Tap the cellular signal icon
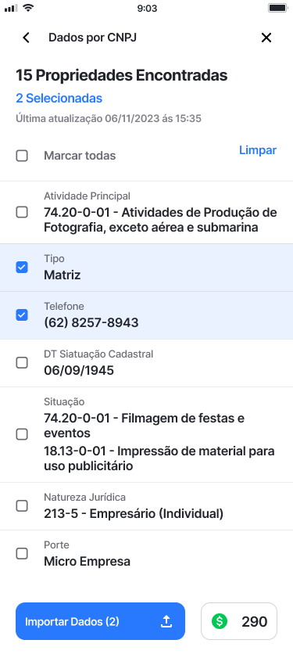293x665 pixels. point(11,8)
